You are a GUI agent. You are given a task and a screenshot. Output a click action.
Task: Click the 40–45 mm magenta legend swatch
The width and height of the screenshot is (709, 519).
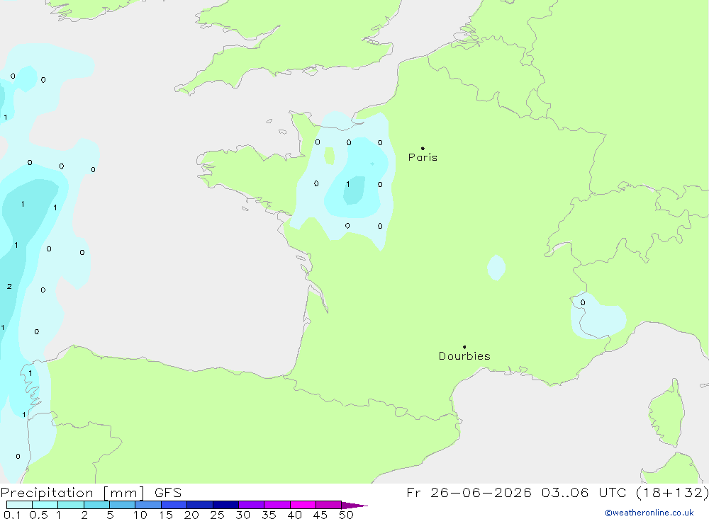click(x=303, y=505)
